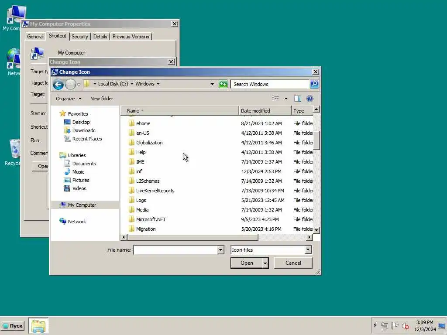Screen dimensions: 447x335
Task: Expand Local Disk (C:) breadcrumb arrow
Action: (x=132, y=84)
